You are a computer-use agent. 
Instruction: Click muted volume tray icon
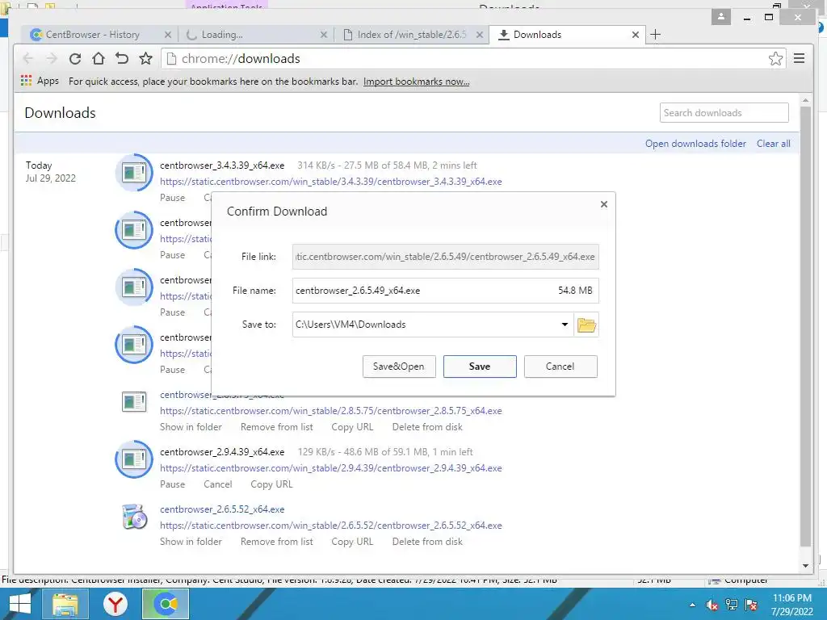pyautogui.click(x=712, y=605)
